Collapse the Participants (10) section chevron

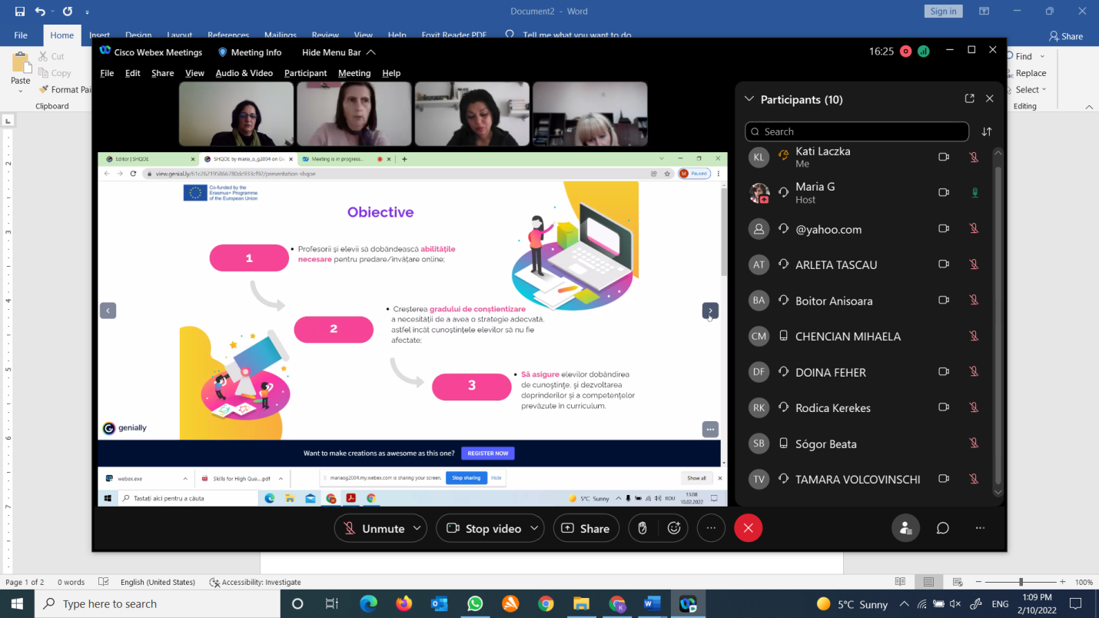[x=749, y=99]
